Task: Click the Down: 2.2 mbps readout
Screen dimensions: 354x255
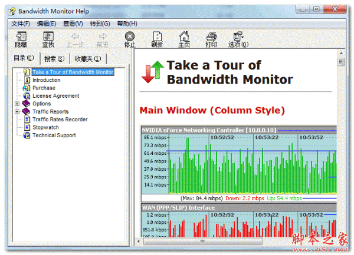Action: pos(245,198)
